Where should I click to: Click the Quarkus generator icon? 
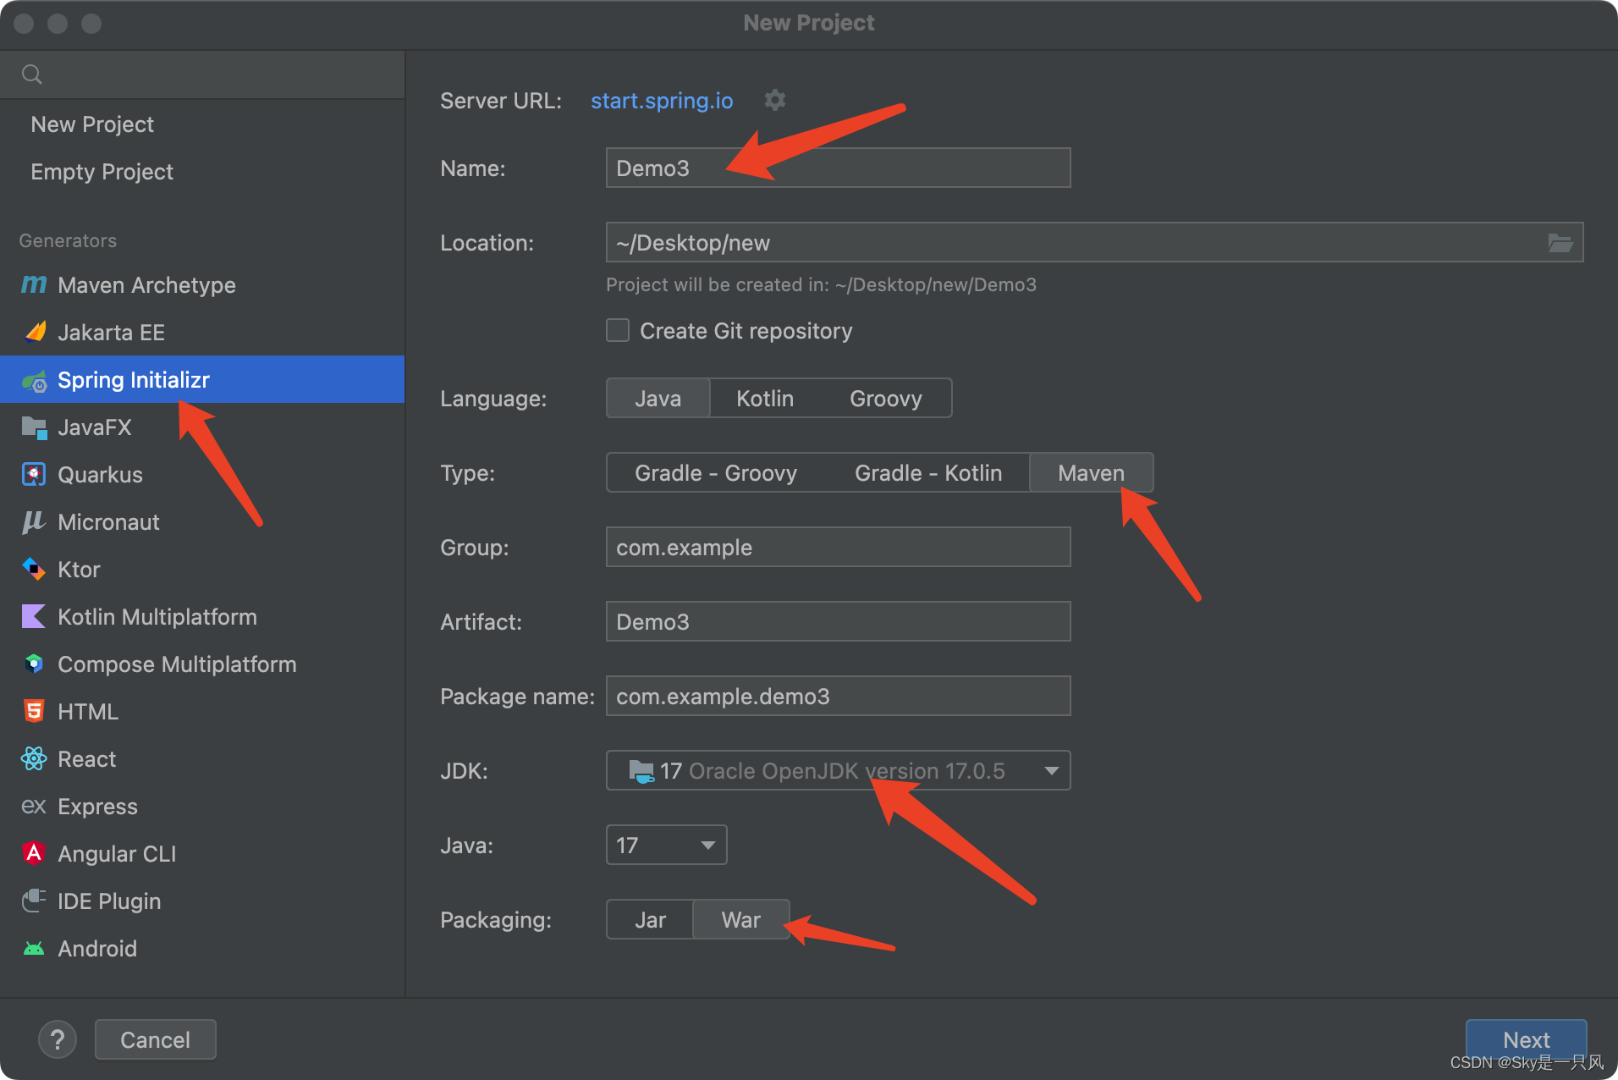tap(34, 475)
